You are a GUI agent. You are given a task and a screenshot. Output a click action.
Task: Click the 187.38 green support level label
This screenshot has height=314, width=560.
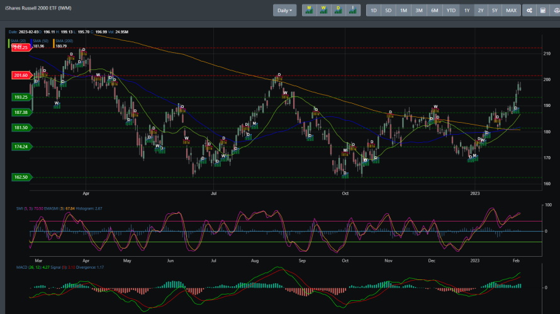click(21, 112)
